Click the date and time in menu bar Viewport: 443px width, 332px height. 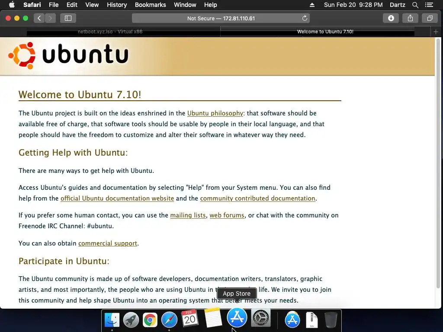[x=353, y=5]
